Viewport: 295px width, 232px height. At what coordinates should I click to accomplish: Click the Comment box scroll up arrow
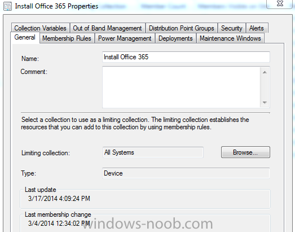click(x=265, y=72)
